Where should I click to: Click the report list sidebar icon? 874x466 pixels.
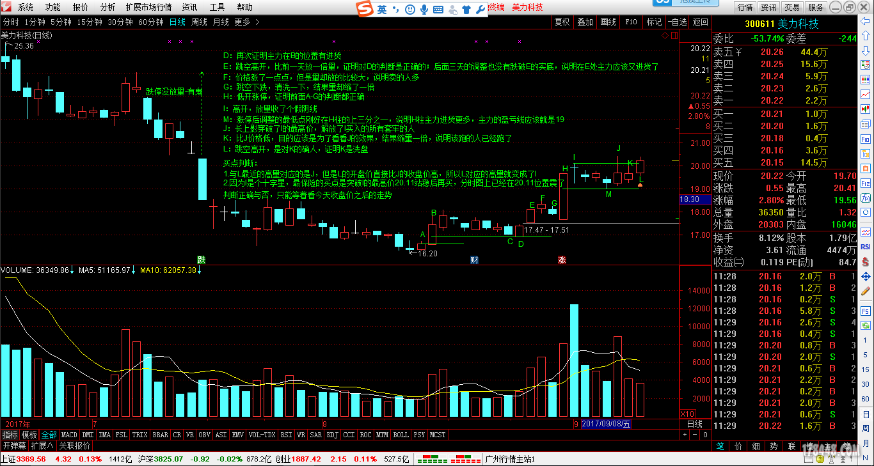click(865, 79)
